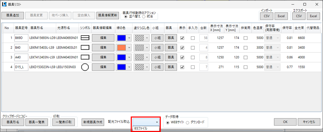The width and height of the screenshot is (323, 132).
Task: Click the 器具追加 button
Action: coord(13,15)
